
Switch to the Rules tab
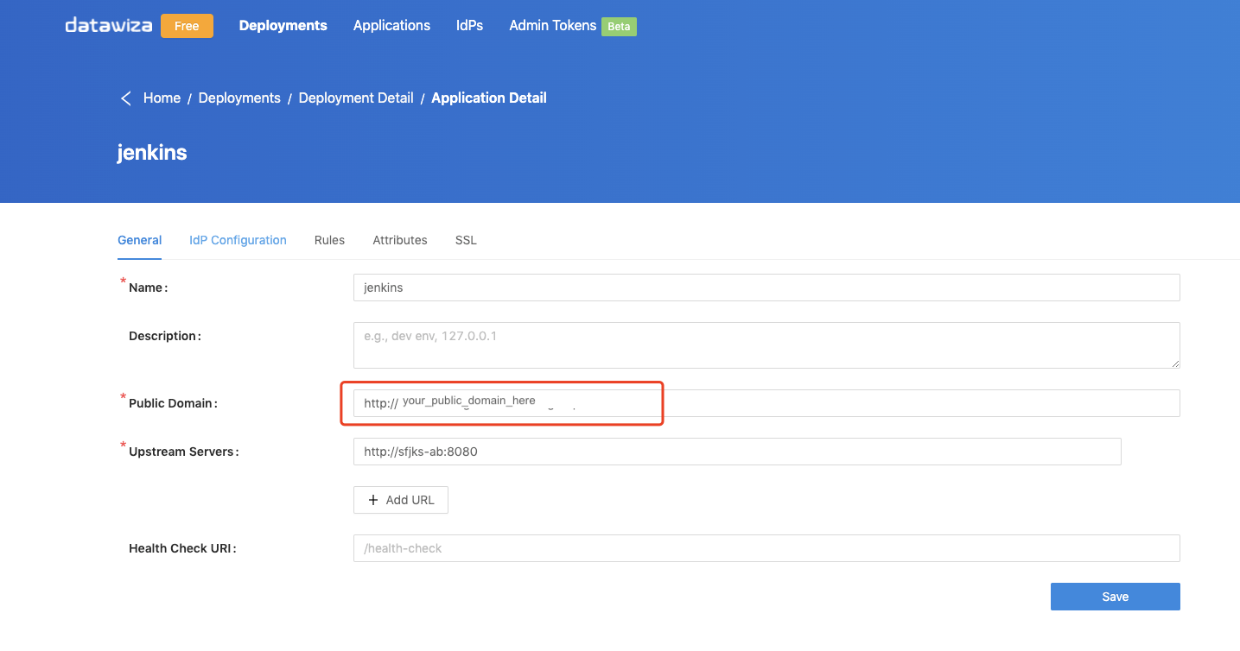tap(329, 240)
